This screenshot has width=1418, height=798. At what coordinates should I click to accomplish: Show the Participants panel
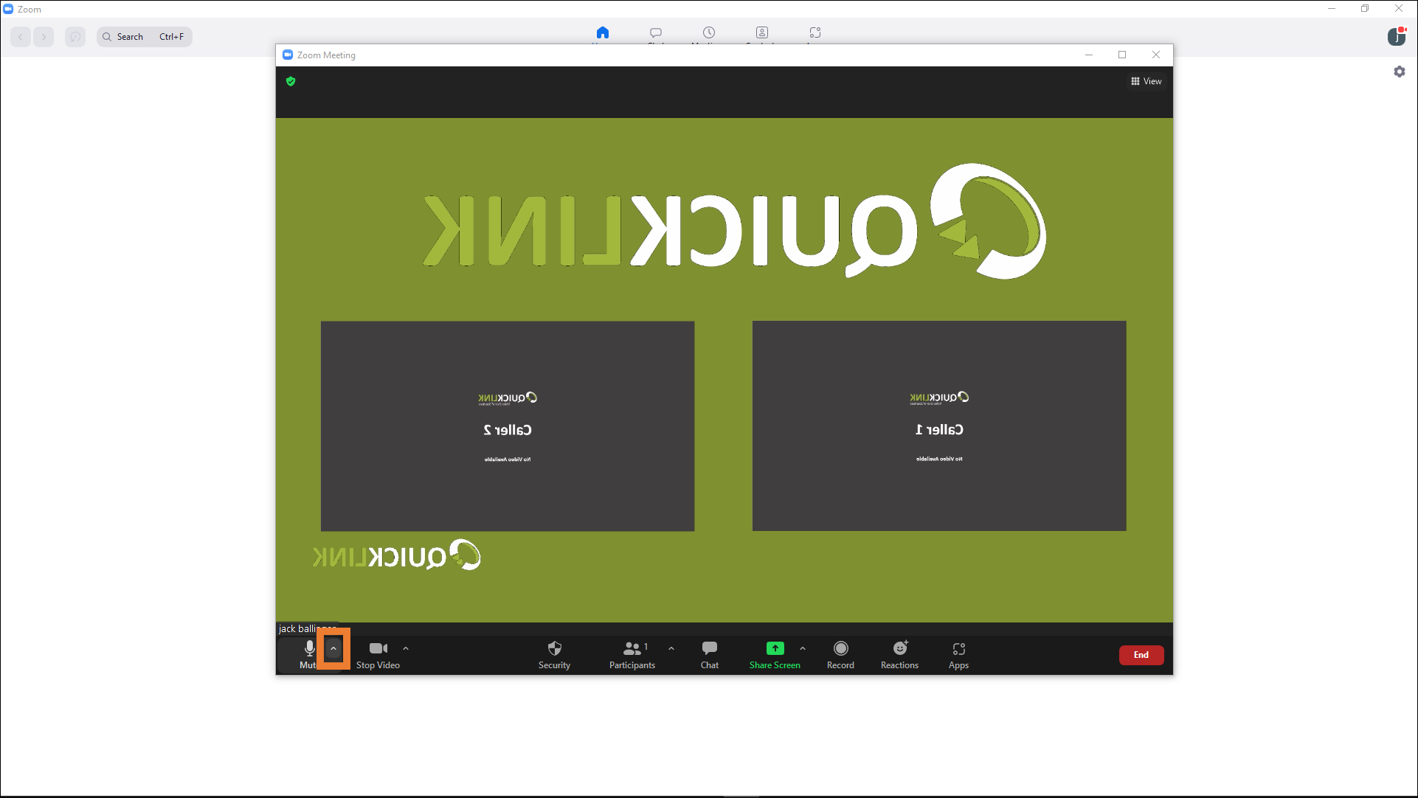[x=632, y=654]
